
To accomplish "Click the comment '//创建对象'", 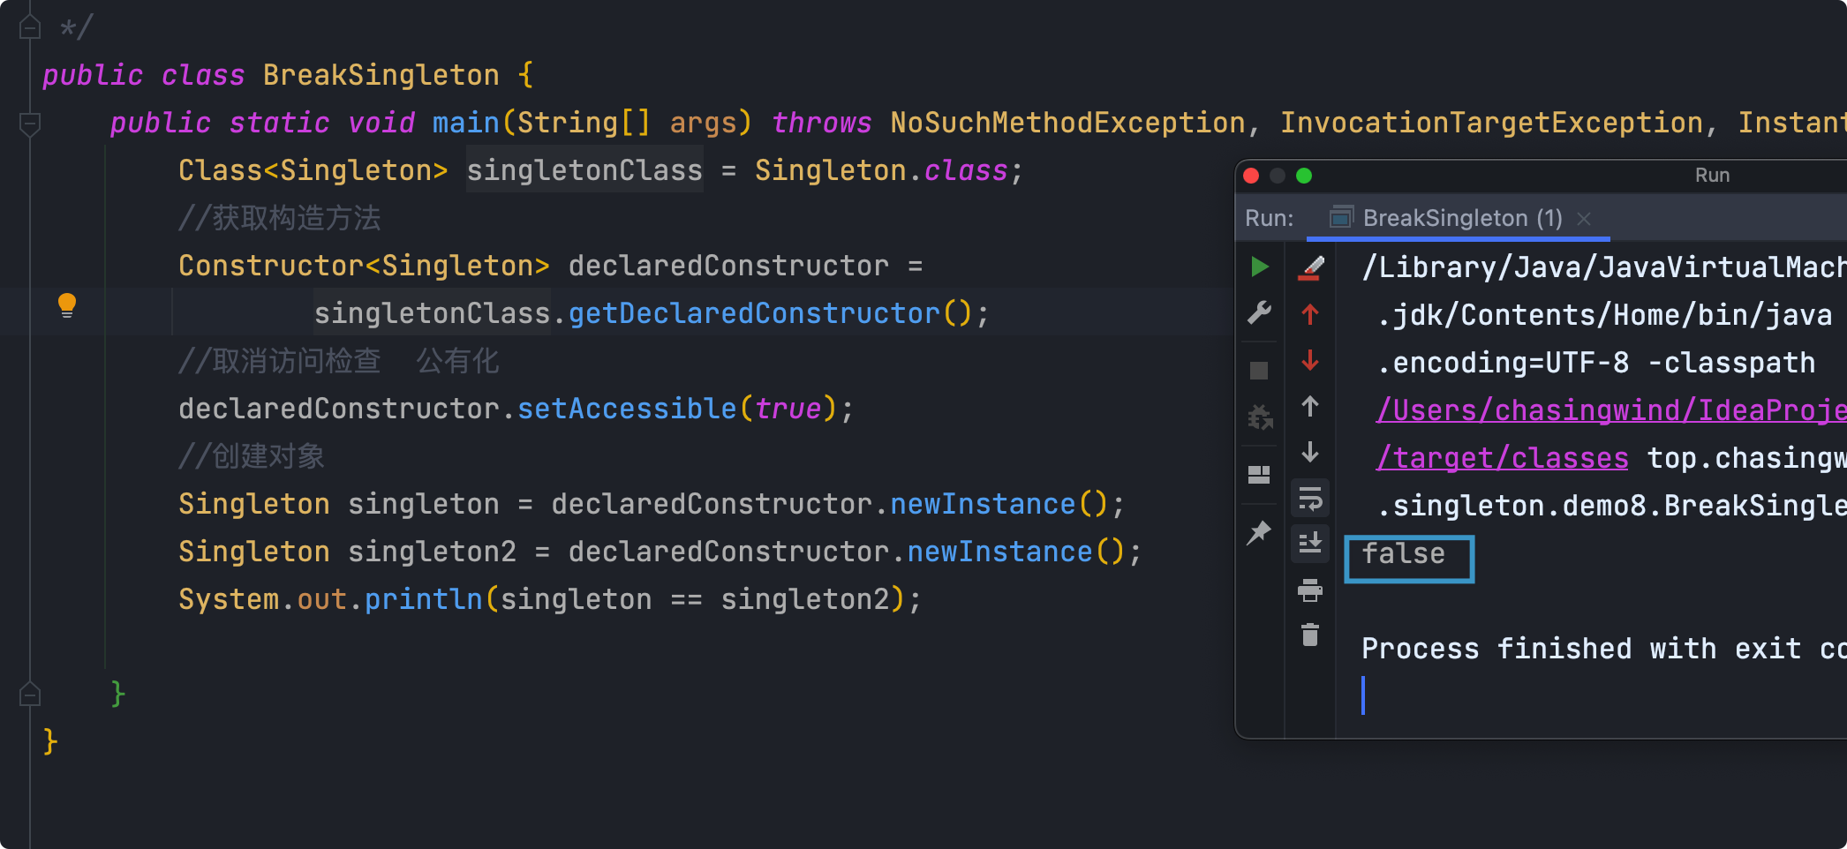I will pos(252,456).
